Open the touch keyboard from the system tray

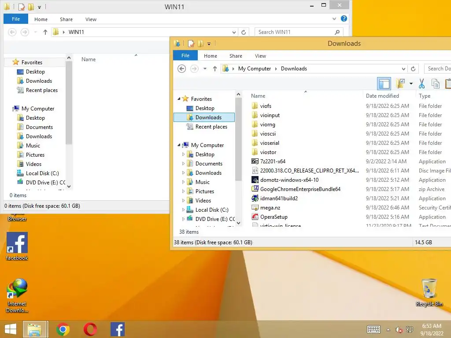(373, 329)
